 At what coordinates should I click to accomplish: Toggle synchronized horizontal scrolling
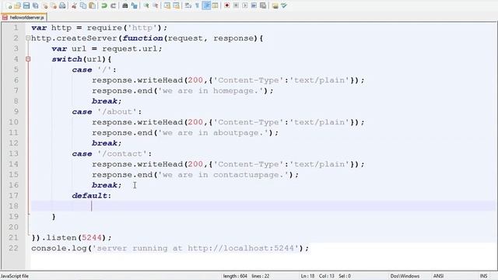[x=176, y=5]
